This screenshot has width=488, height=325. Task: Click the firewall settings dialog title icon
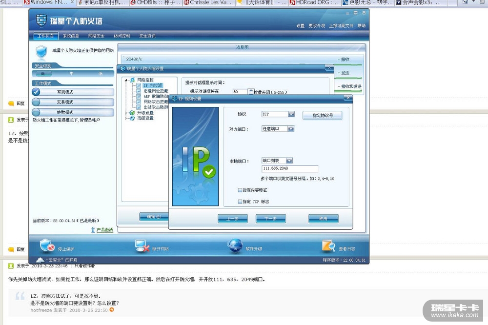coord(122,68)
